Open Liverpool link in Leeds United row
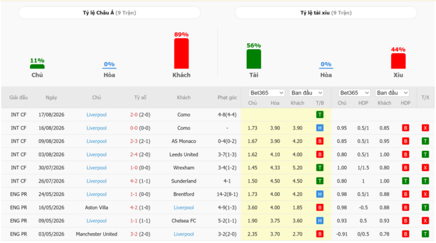The height and width of the screenshot is (243, 436). click(x=97, y=154)
